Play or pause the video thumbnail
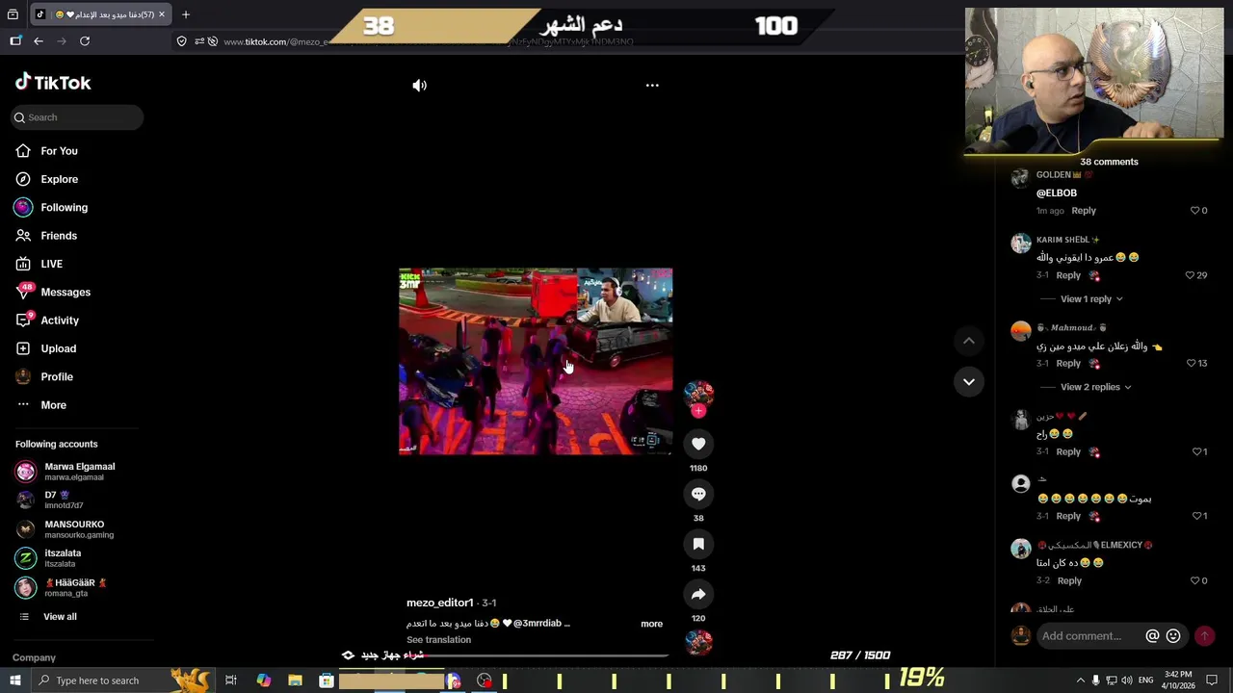The width and height of the screenshot is (1233, 693). pyautogui.click(x=536, y=361)
